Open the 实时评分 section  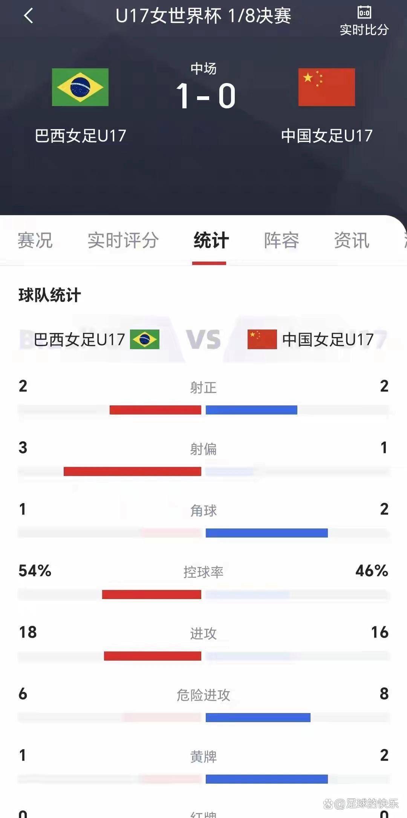[122, 240]
